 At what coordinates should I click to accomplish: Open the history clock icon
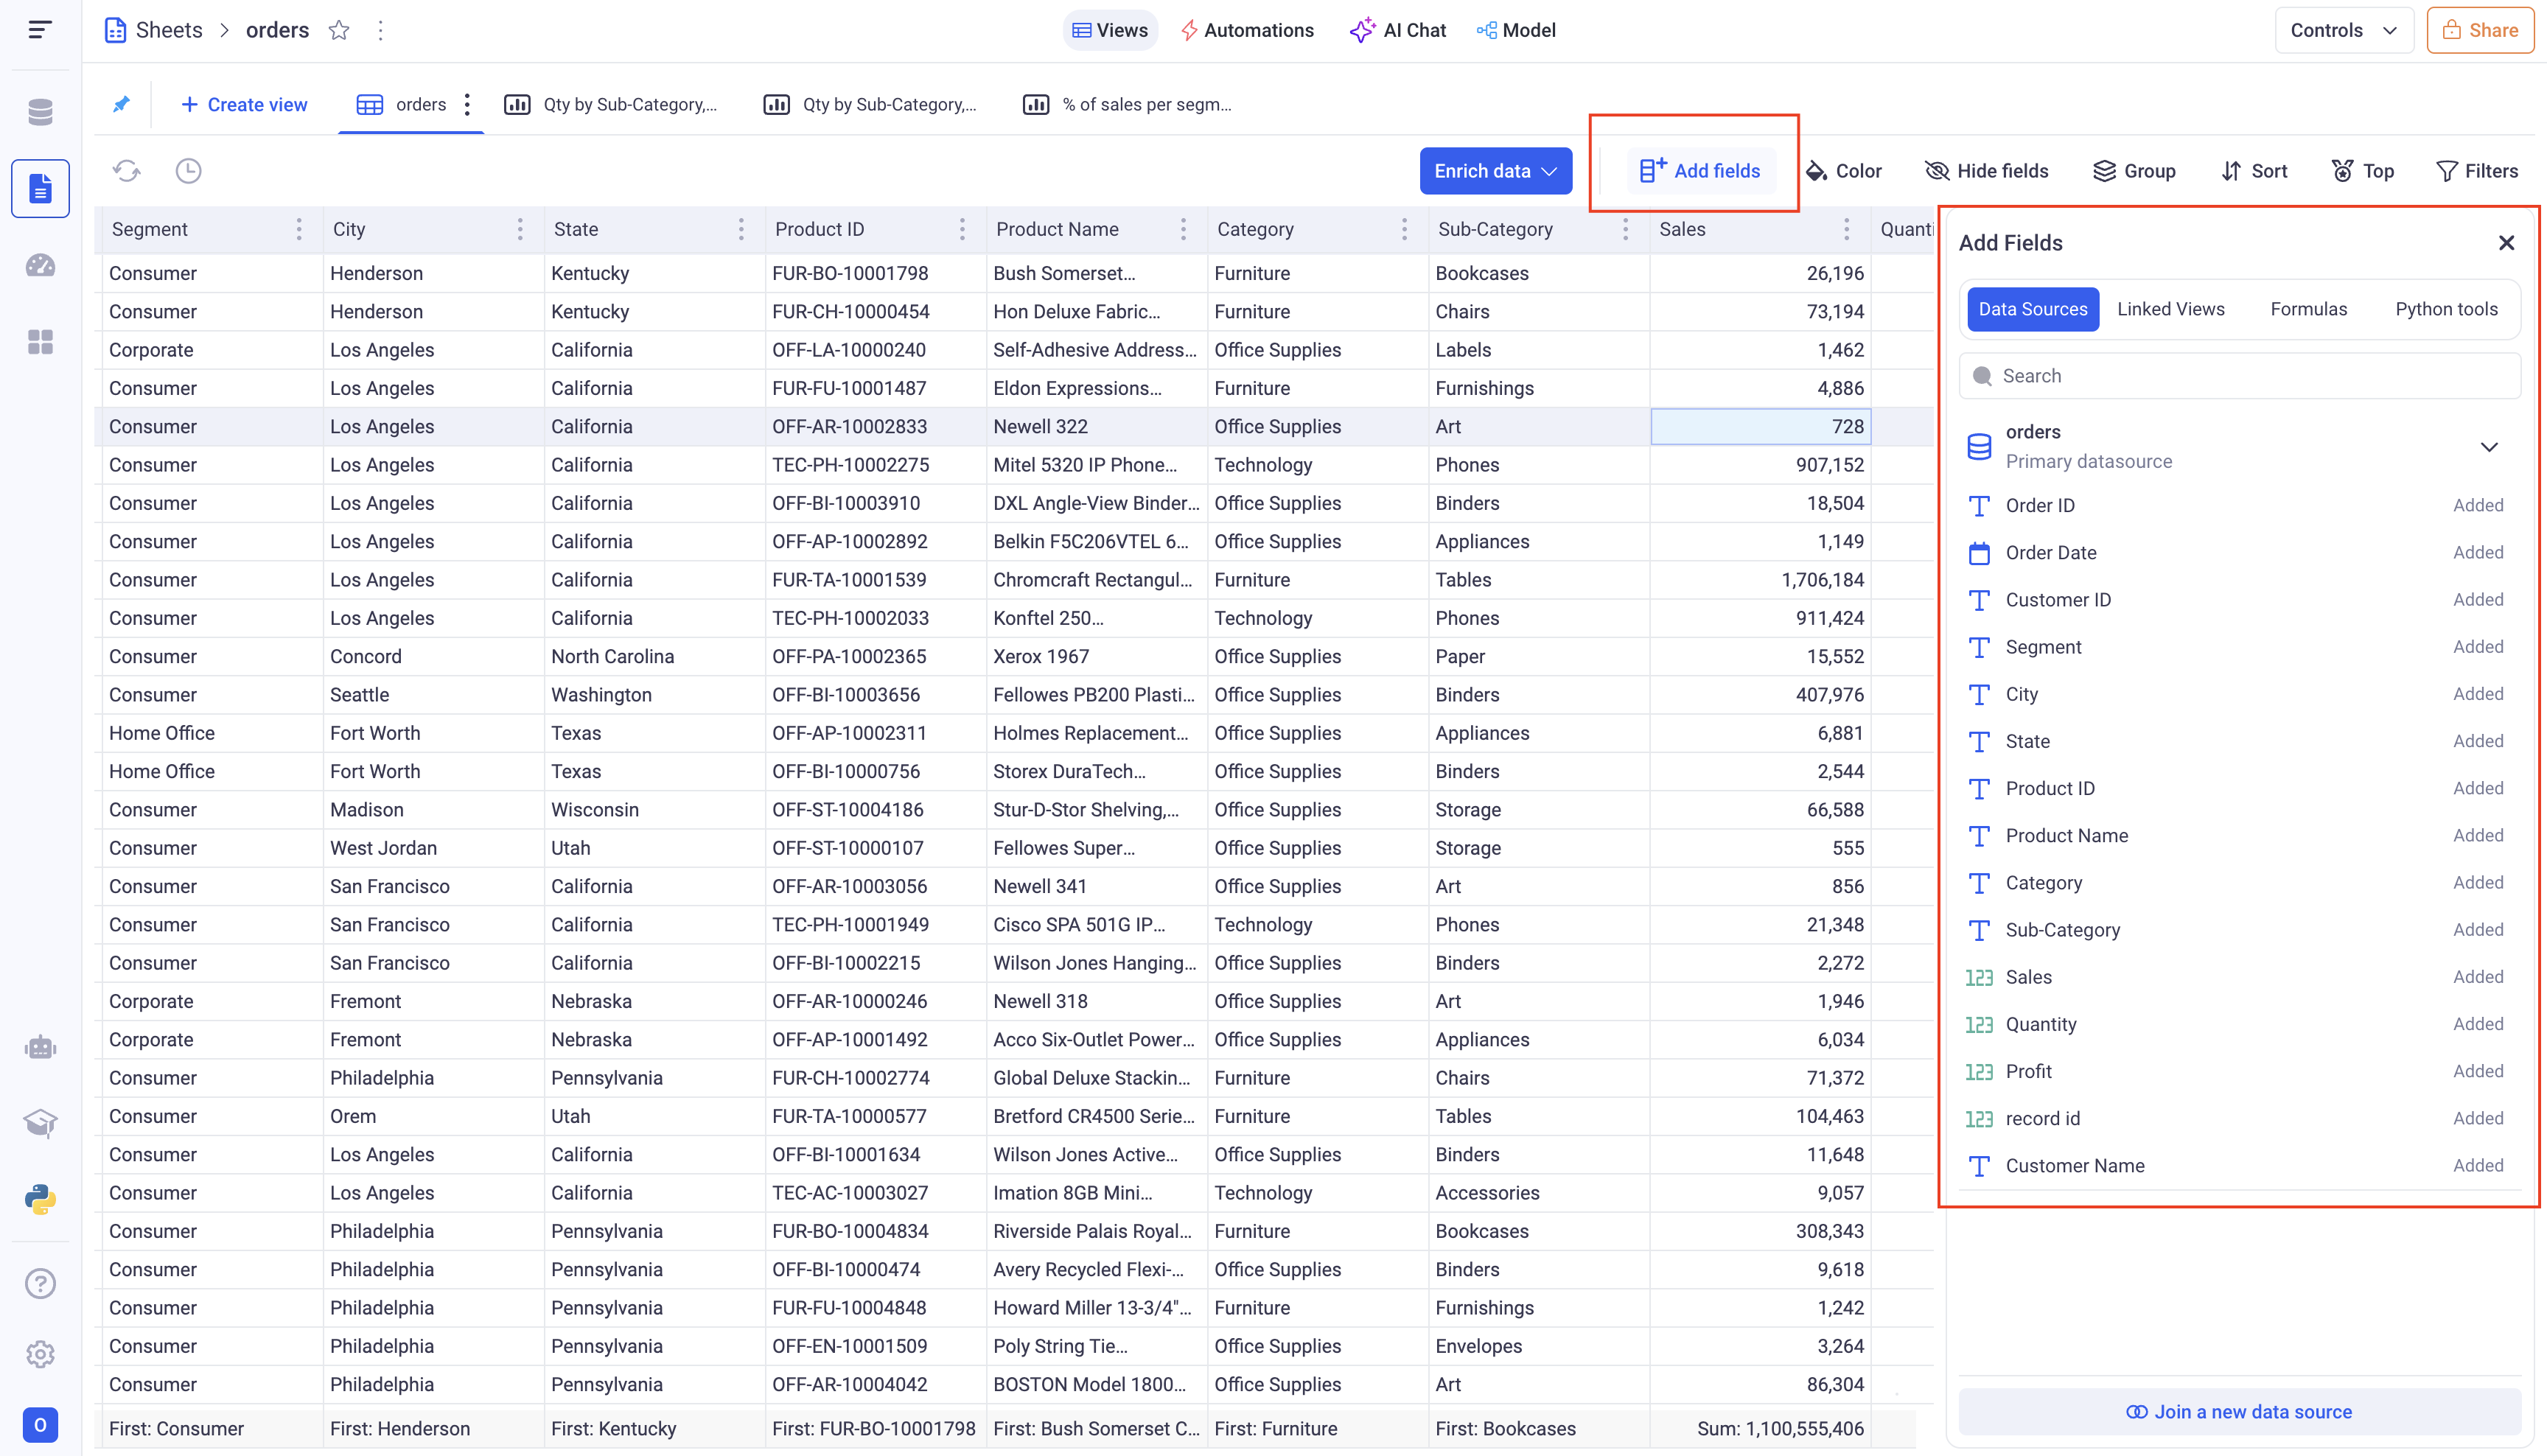[x=188, y=171]
